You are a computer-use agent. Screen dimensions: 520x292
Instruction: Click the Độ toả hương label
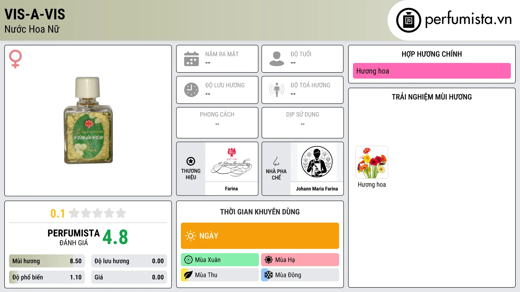coord(310,85)
